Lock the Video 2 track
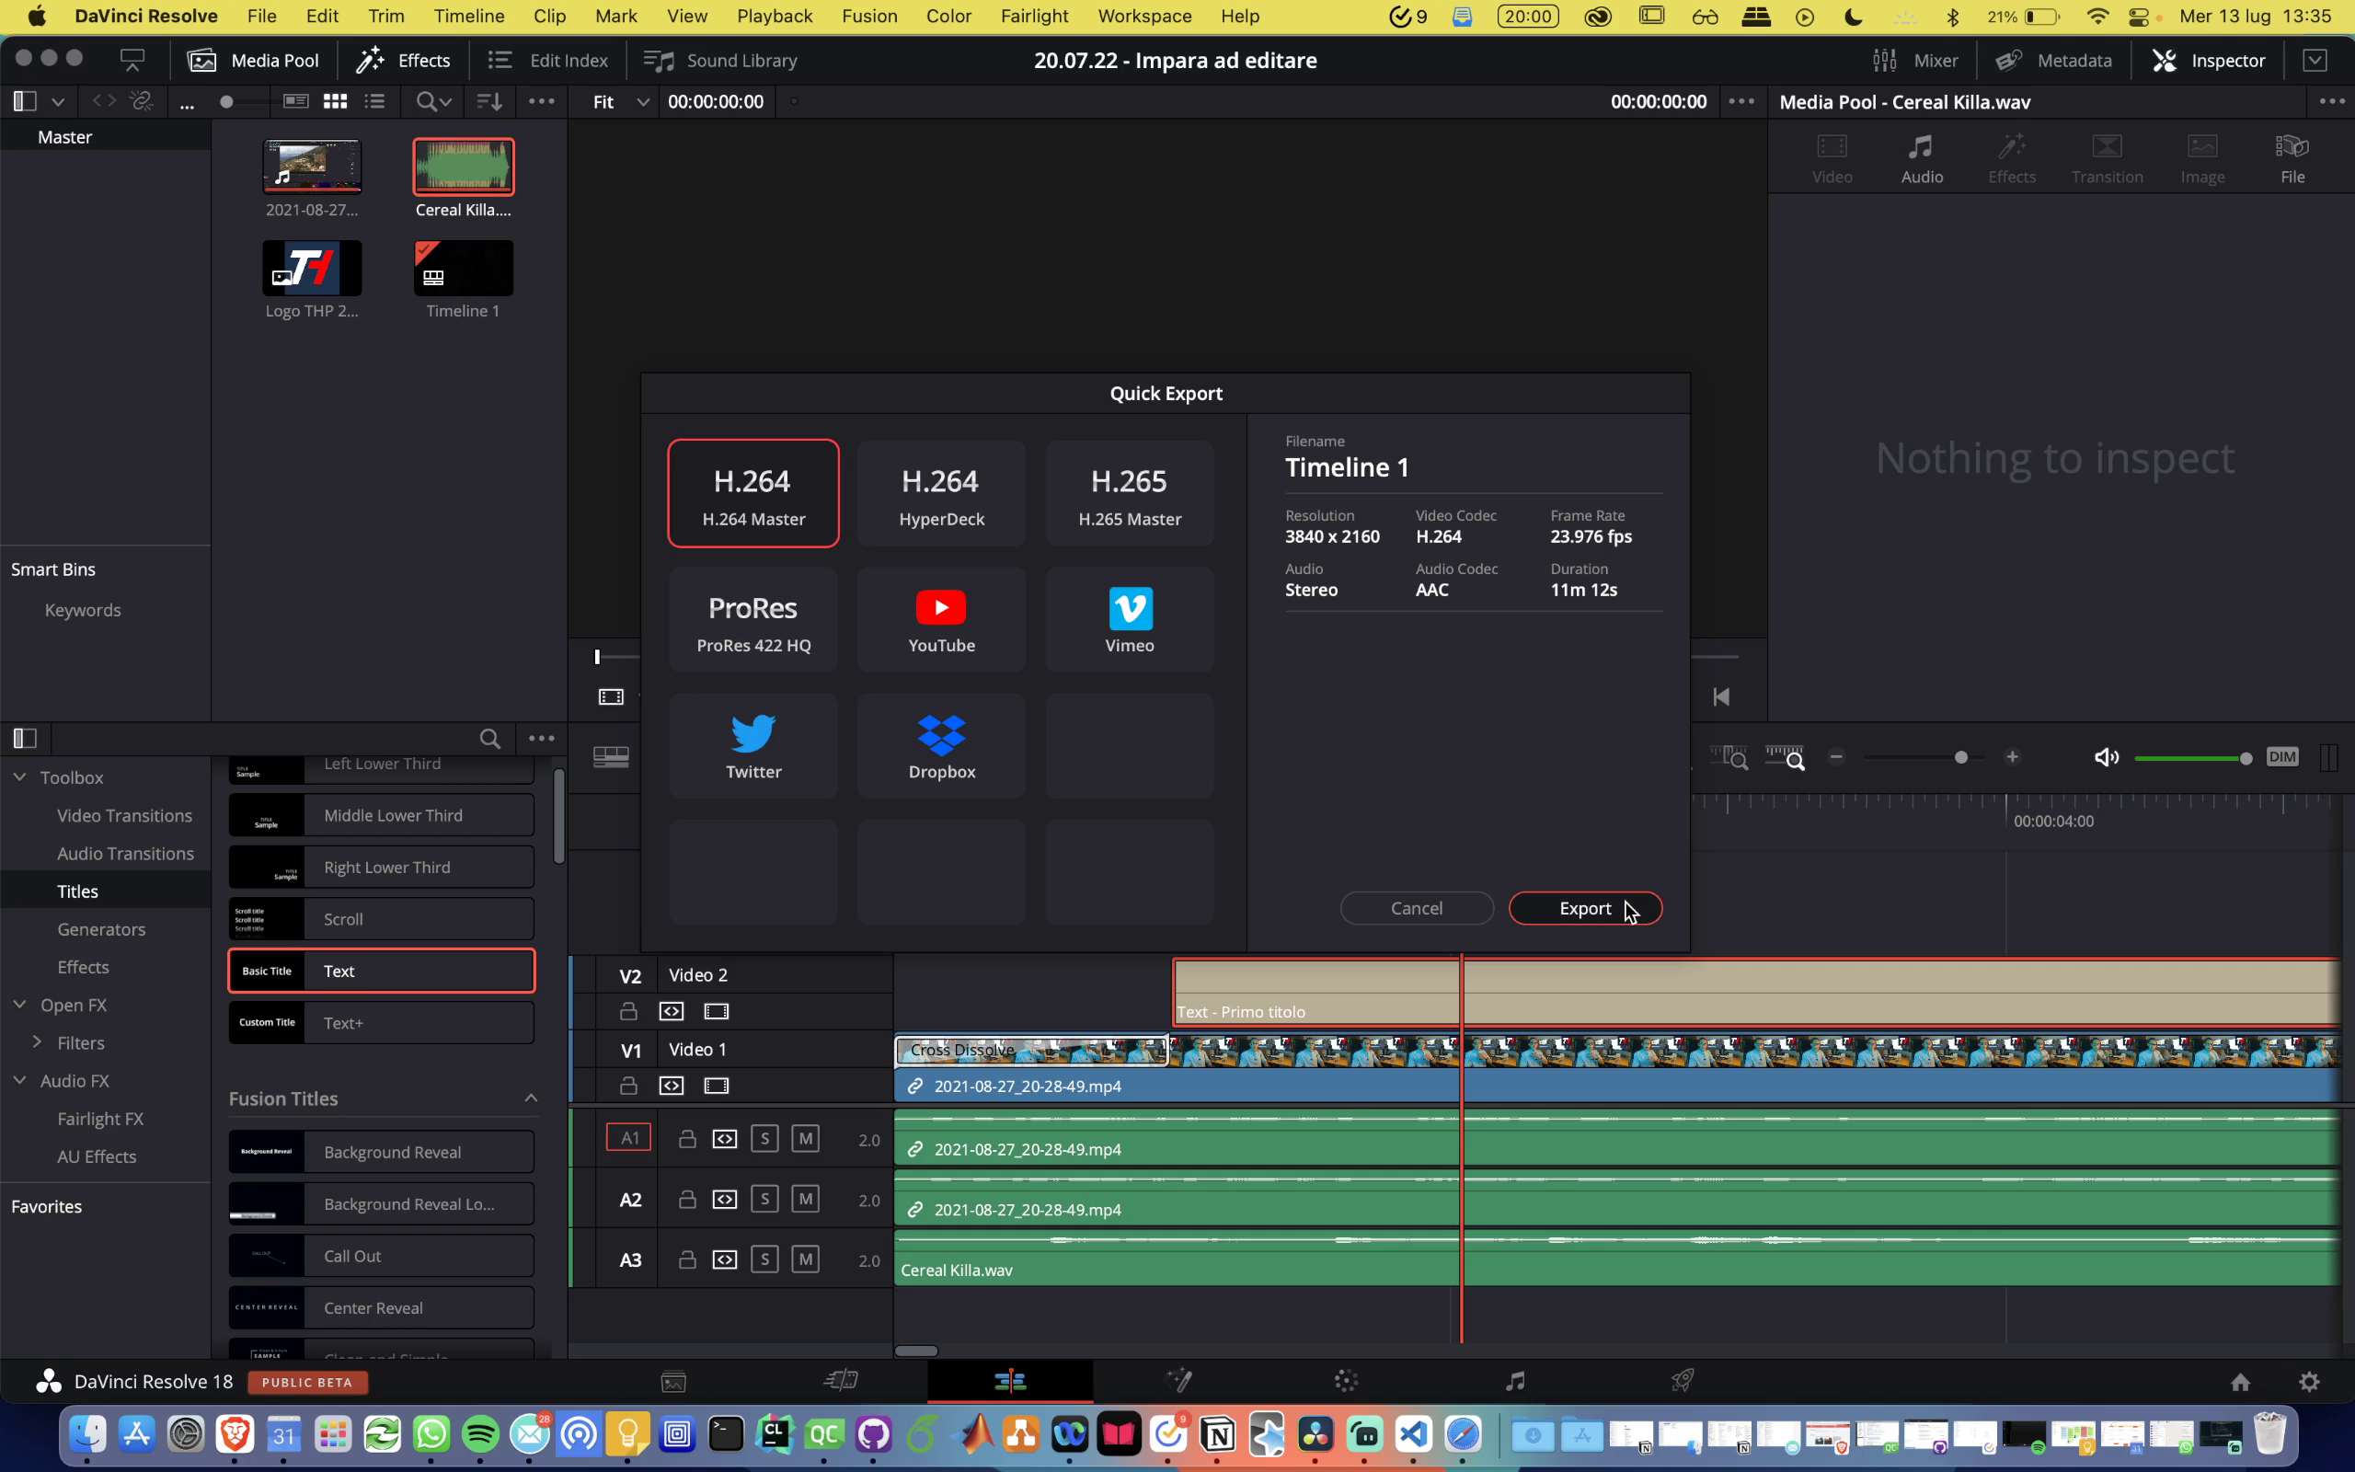This screenshot has height=1472, width=2355. coord(628,1011)
